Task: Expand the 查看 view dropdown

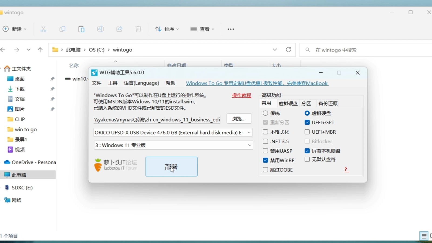Action: (x=213, y=29)
